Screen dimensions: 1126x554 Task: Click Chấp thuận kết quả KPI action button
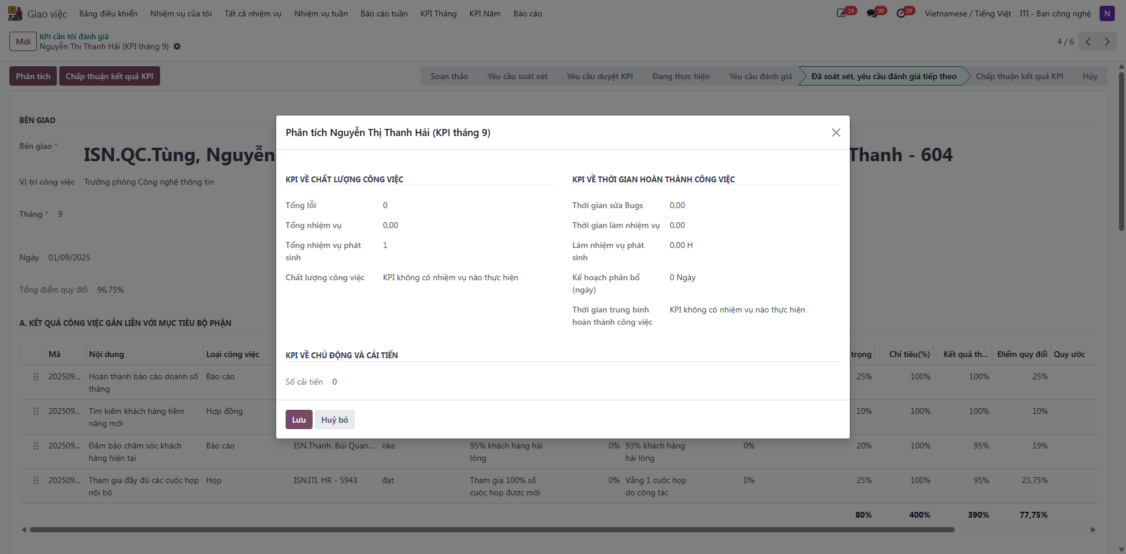tap(110, 76)
